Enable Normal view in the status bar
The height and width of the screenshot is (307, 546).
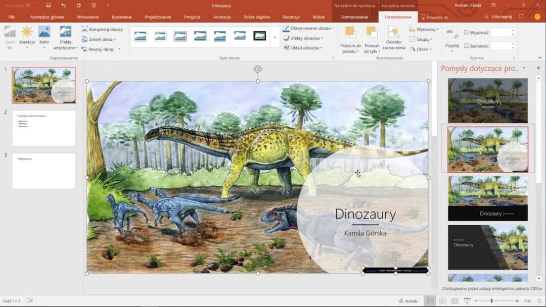[x=431, y=301]
